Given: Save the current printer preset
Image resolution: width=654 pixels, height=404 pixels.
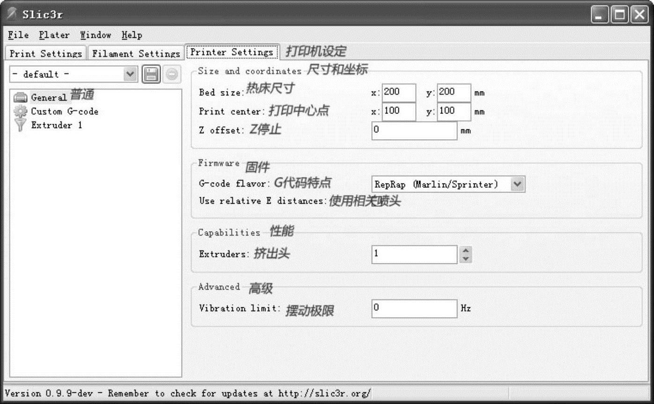Looking at the screenshot, I should coord(151,74).
